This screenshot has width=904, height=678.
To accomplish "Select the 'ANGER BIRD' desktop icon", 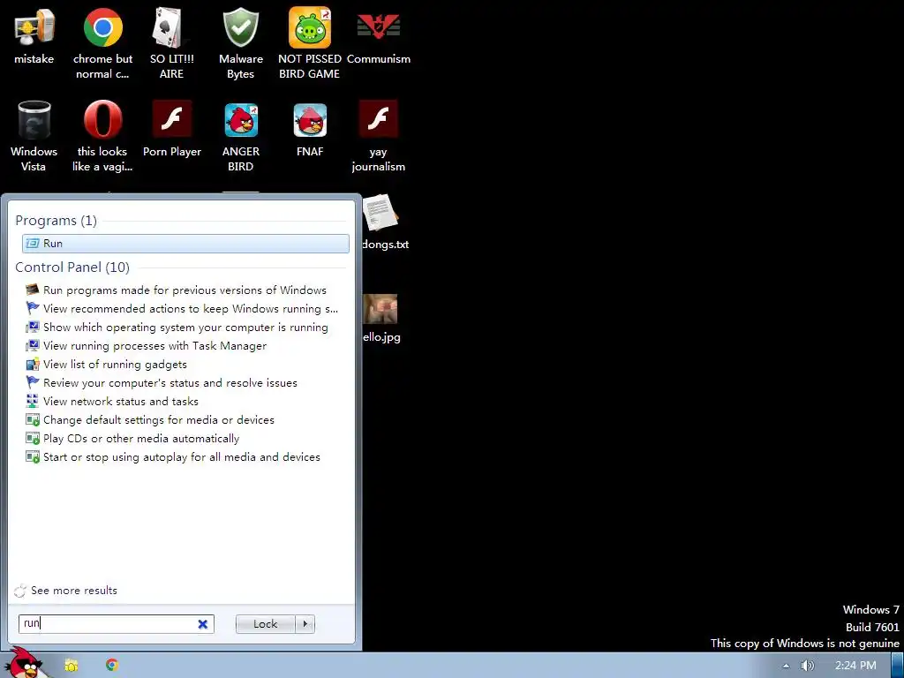I will tap(240, 120).
